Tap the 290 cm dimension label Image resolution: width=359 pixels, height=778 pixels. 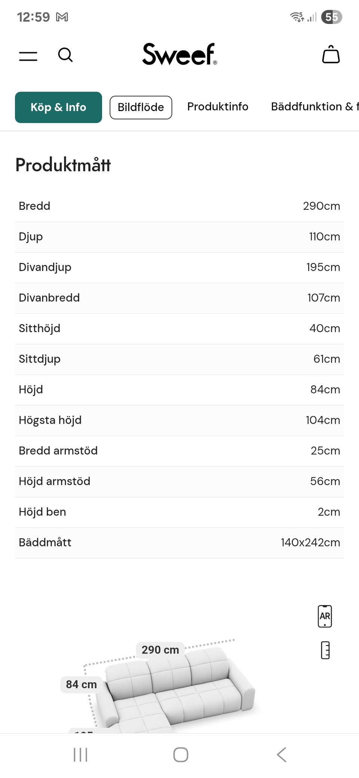160,650
